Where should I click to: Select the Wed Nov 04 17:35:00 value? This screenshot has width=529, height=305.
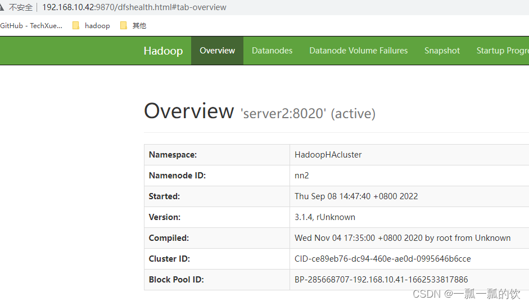tap(403, 238)
